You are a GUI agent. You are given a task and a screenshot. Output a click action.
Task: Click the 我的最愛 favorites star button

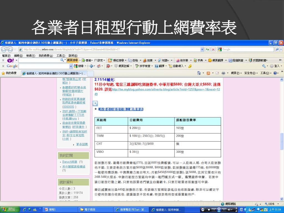(9, 73)
